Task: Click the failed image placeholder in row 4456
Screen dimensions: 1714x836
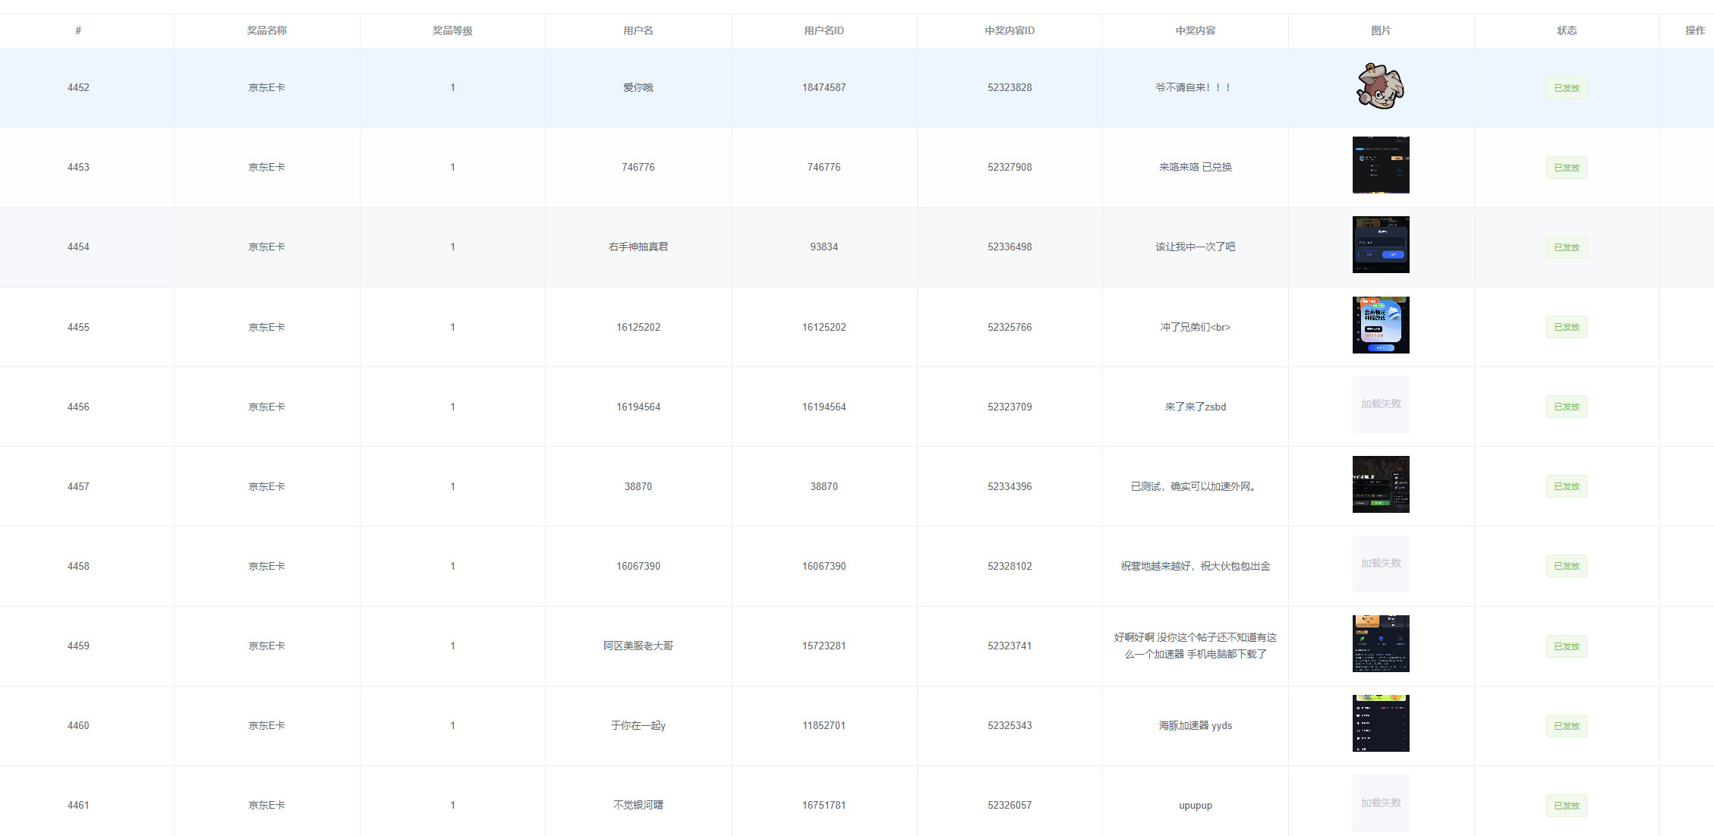Action: pos(1381,404)
